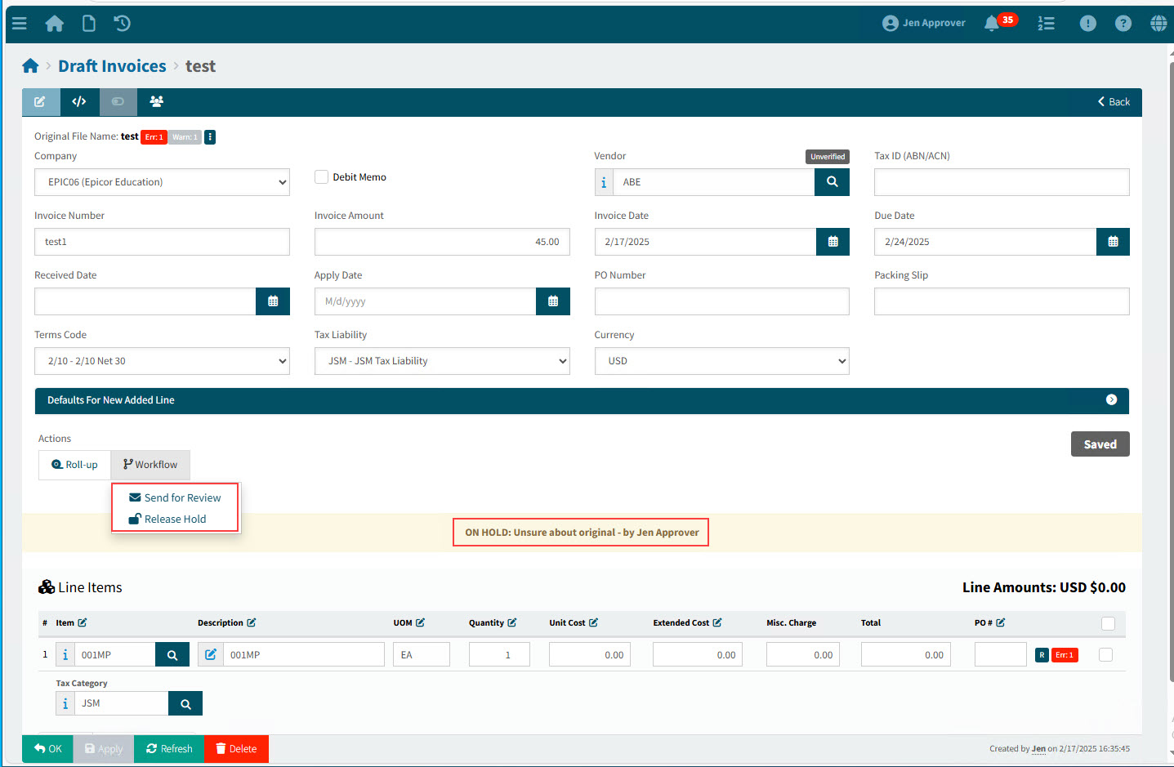Open the Due Date calendar picker
1174x767 pixels.
[x=1113, y=242]
